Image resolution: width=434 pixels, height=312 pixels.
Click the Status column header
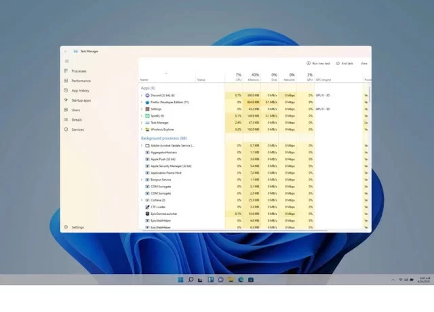tap(201, 80)
